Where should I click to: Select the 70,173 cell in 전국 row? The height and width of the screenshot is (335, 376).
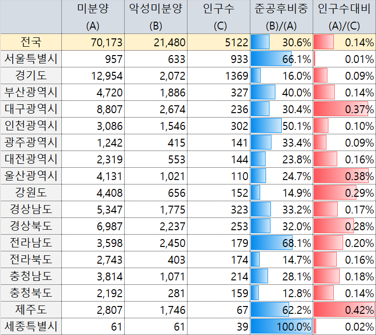click(x=93, y=42)
